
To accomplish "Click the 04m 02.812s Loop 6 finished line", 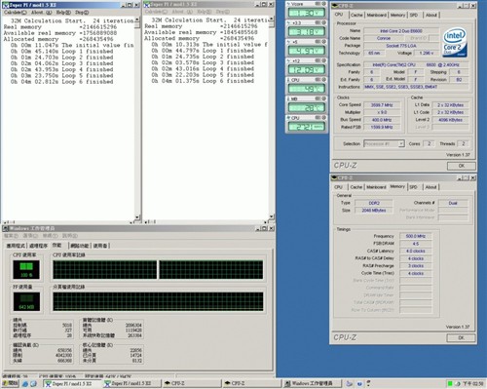I will (x=61, y=82).
